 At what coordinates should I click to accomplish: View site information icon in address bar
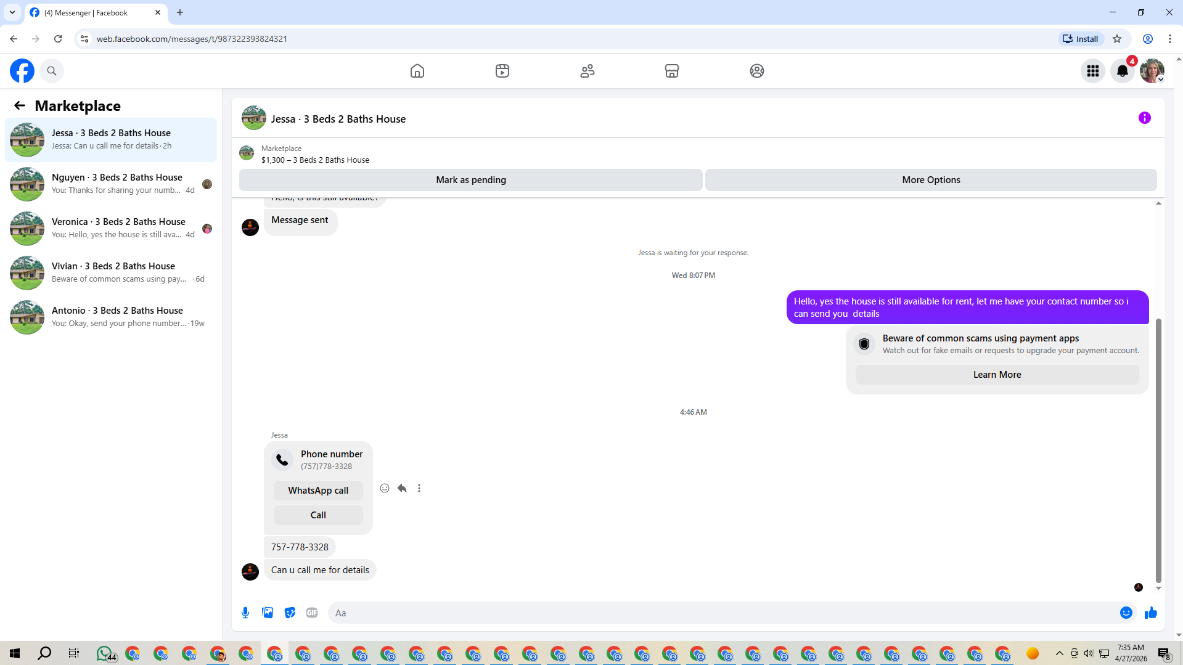84,39
